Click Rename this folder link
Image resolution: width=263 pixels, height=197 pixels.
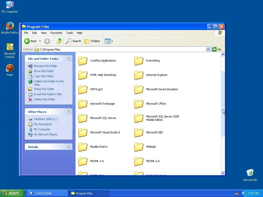[x=45, y=66]
